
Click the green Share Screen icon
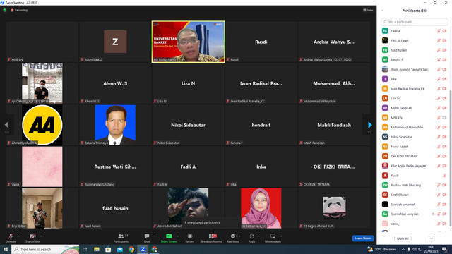coord(169,236)
